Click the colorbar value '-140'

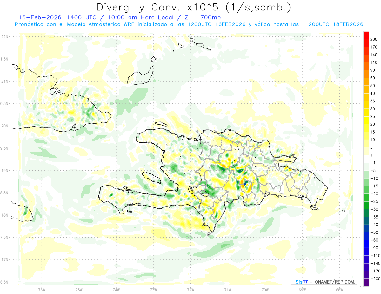375,263
